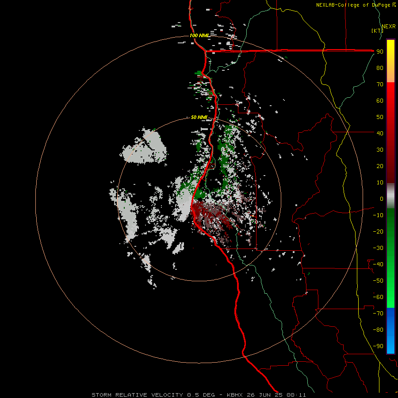Click the -90 value on the velocity scale
398x398 pixels.
pyautogui.click(x=378, y=346)
